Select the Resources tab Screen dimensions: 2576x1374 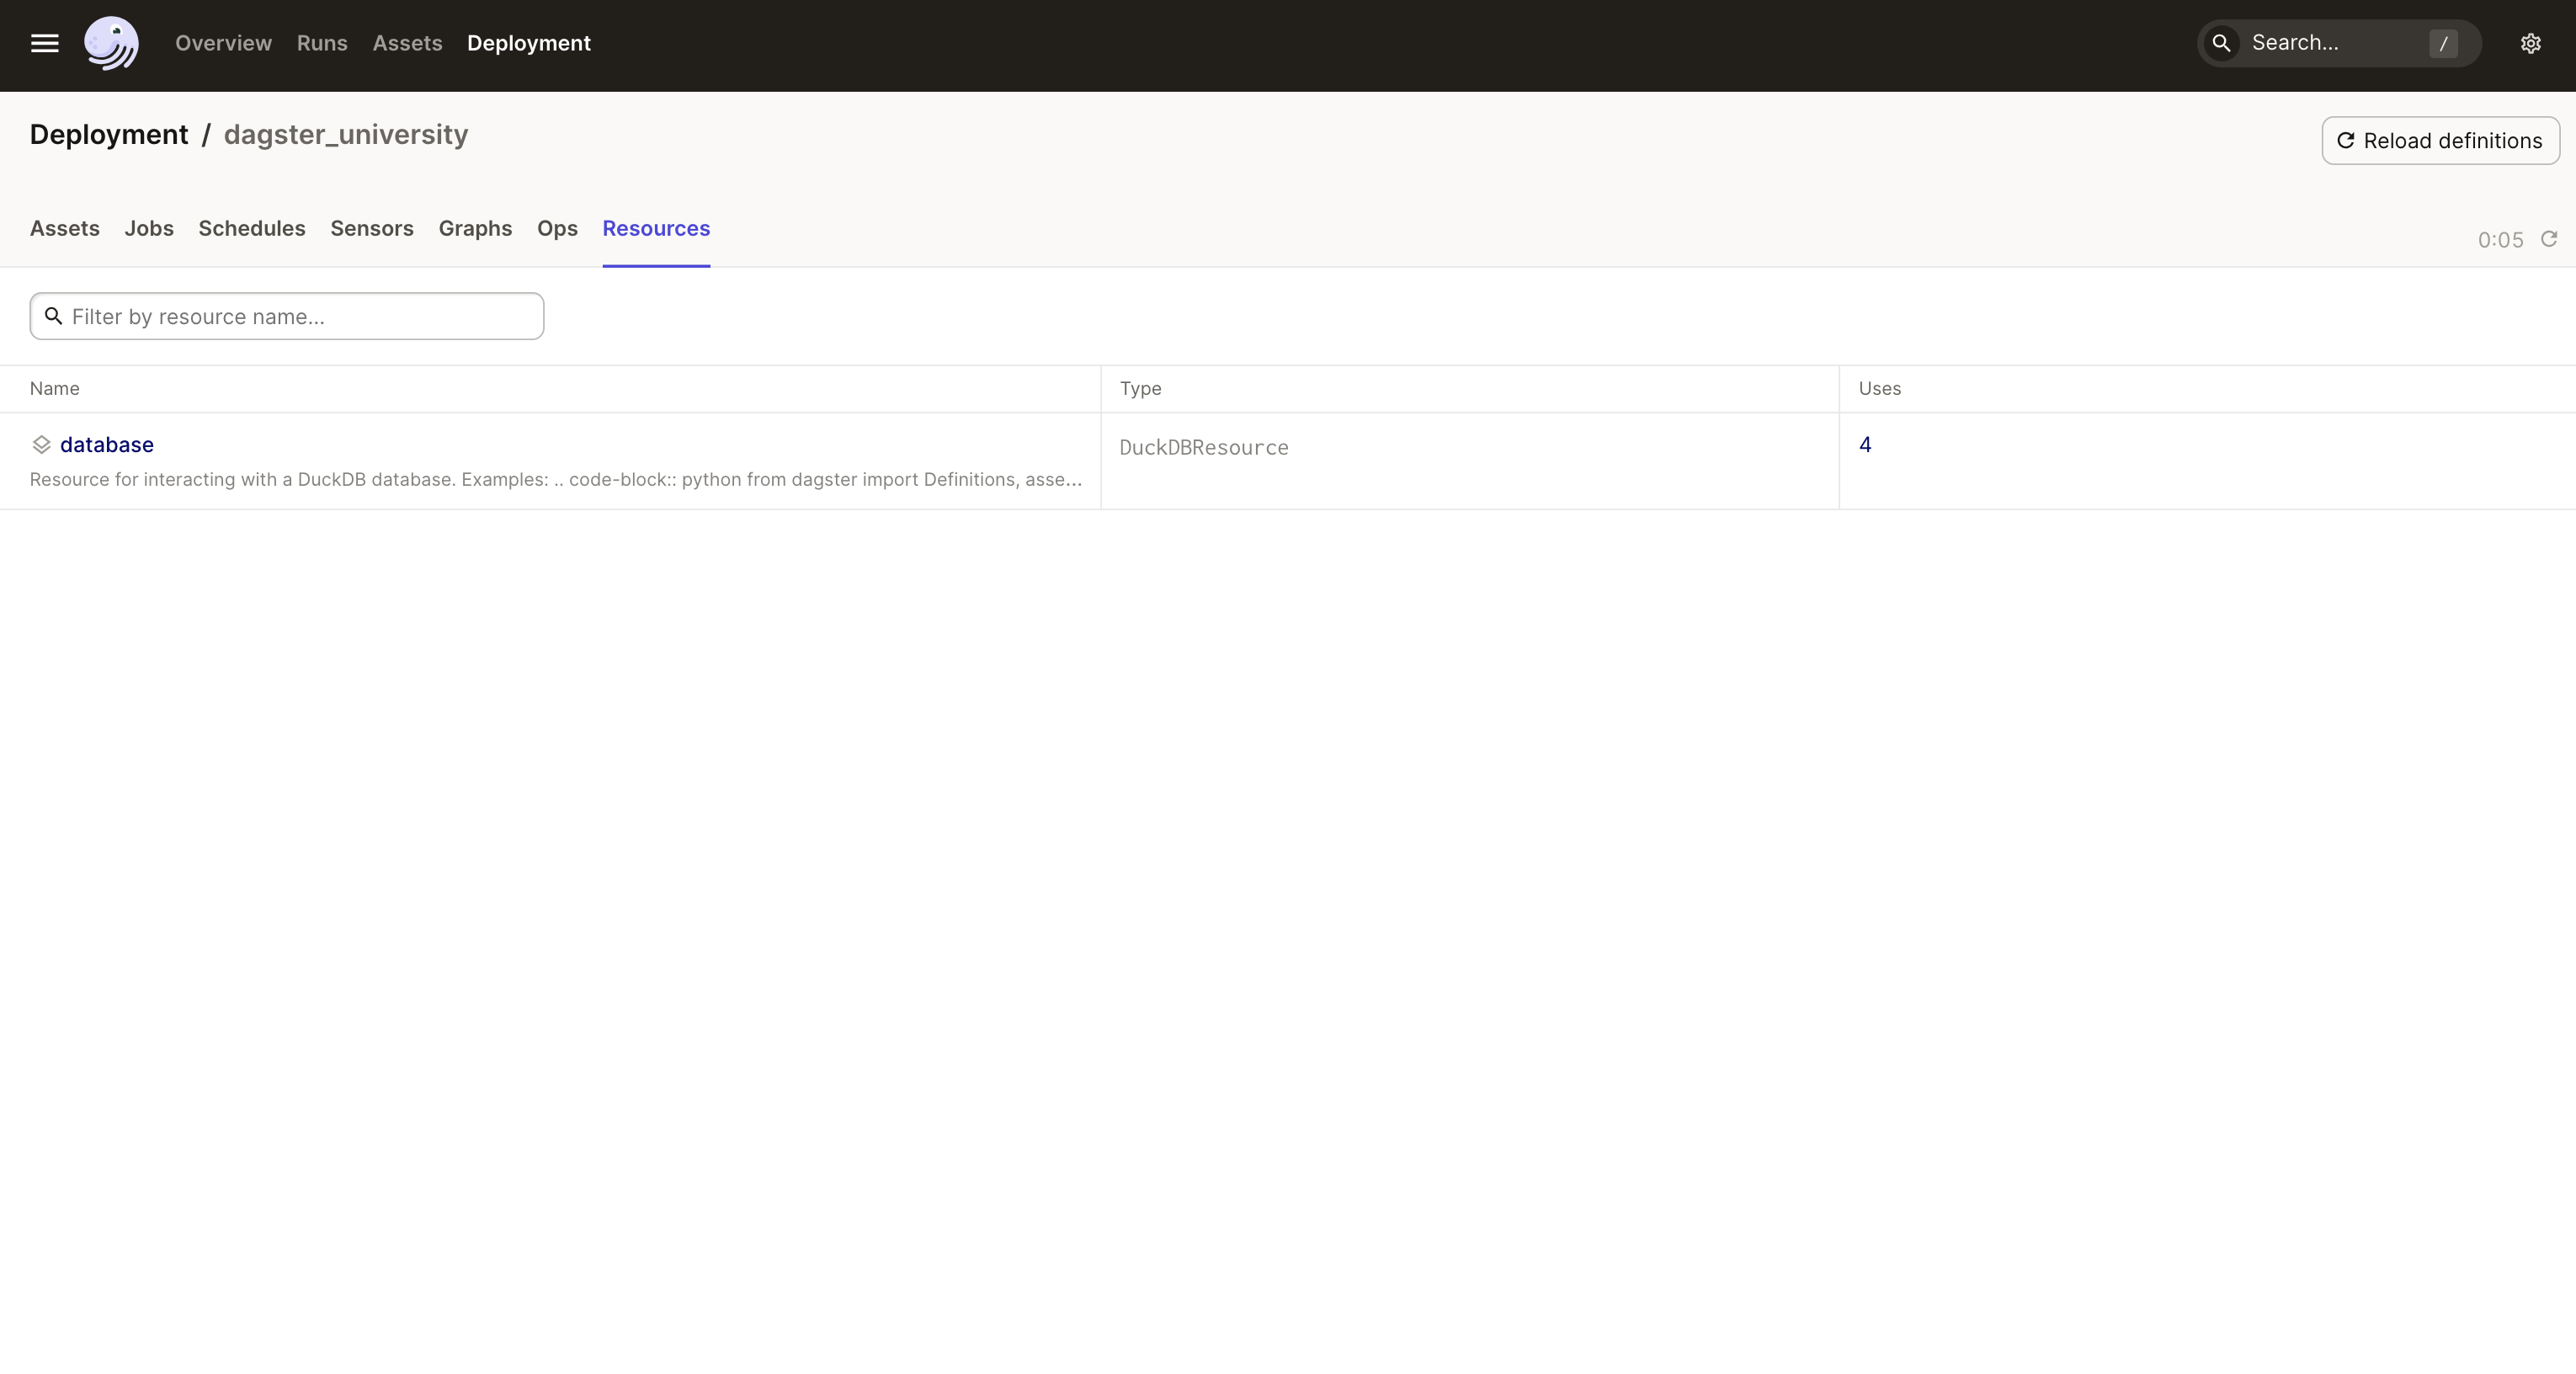tap(656, 228)
